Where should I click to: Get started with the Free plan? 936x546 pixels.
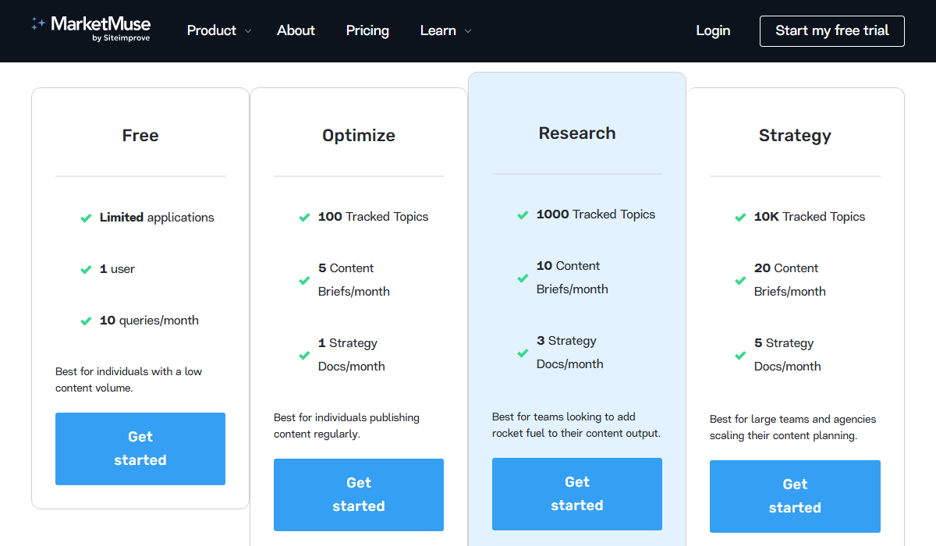click(x=140, y=448)
